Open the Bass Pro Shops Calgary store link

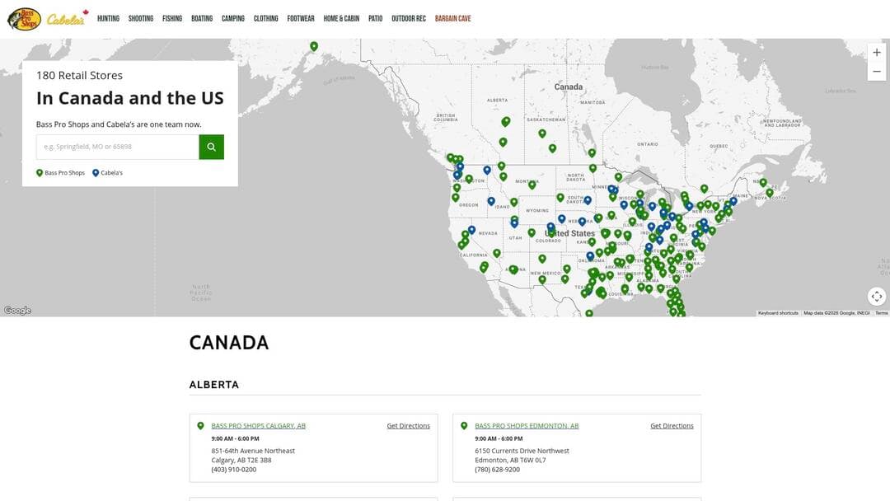[x=258, y=425]
